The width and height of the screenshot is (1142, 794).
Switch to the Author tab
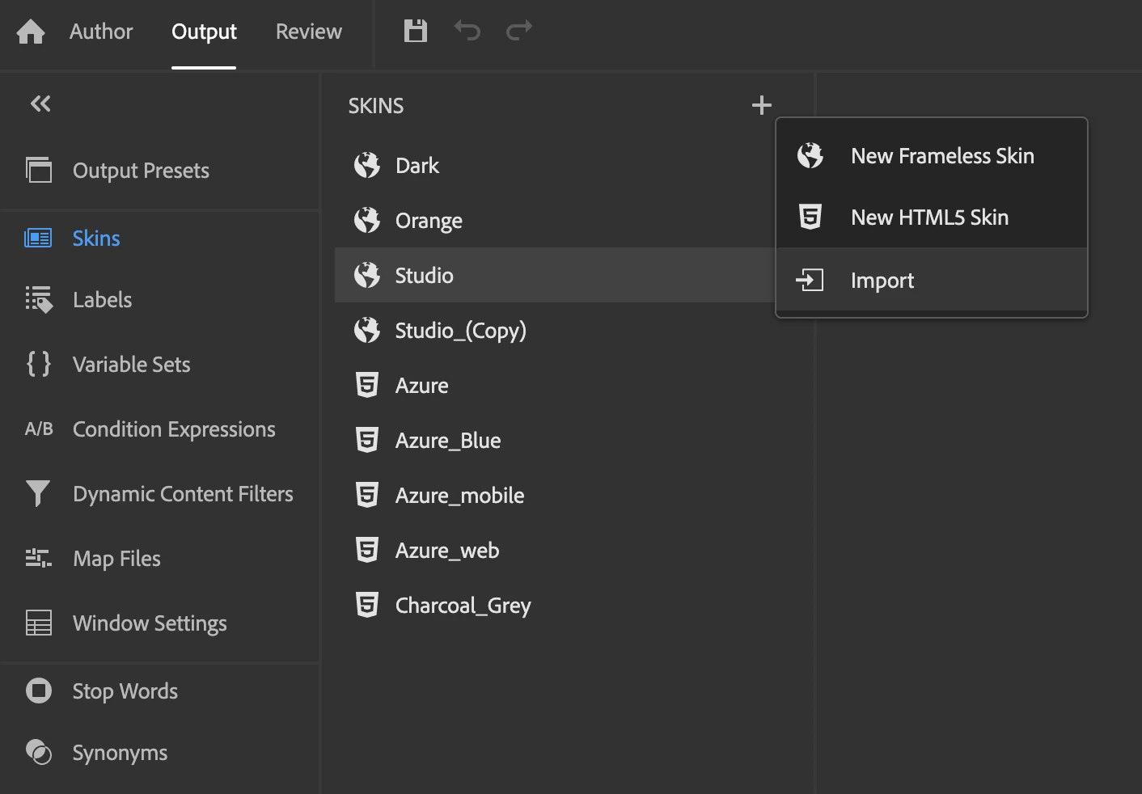tap(101, 32)
